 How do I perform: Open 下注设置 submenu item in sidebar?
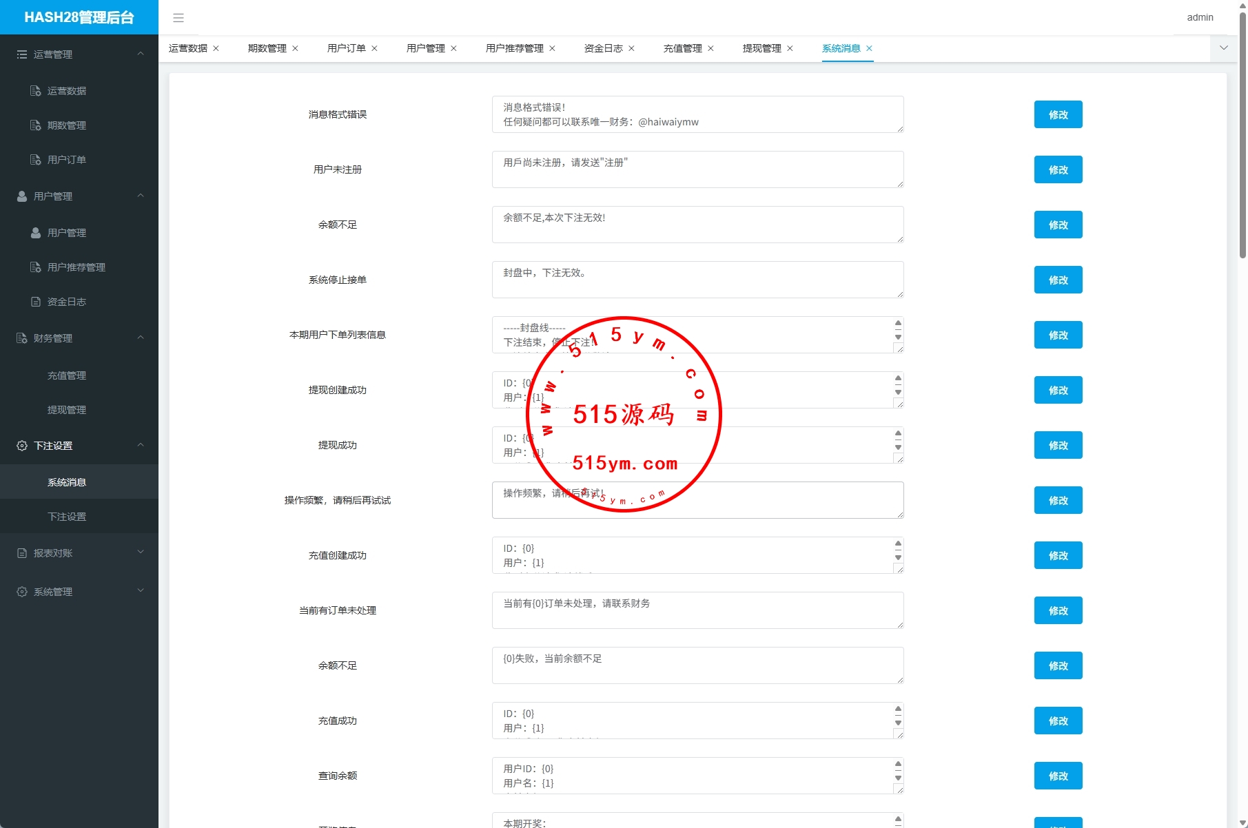[67, 517]
